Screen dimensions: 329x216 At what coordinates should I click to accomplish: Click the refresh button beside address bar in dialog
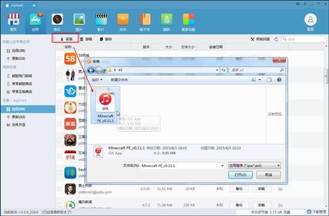pos(224,70)
